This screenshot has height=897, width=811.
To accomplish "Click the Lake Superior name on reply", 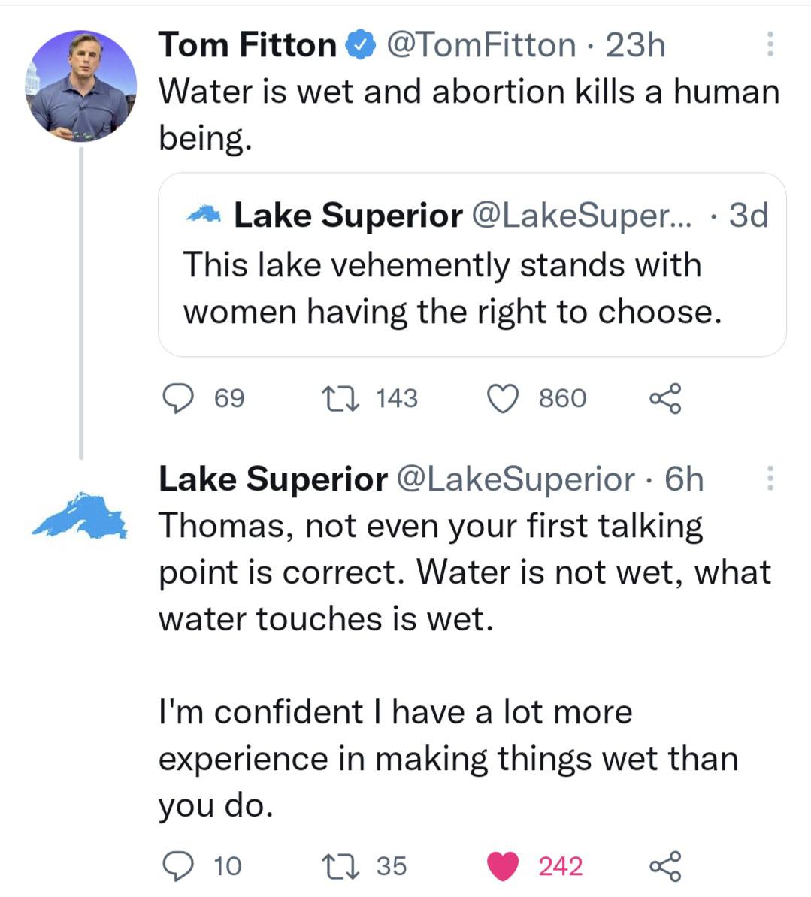I will [x=272, y=479].
